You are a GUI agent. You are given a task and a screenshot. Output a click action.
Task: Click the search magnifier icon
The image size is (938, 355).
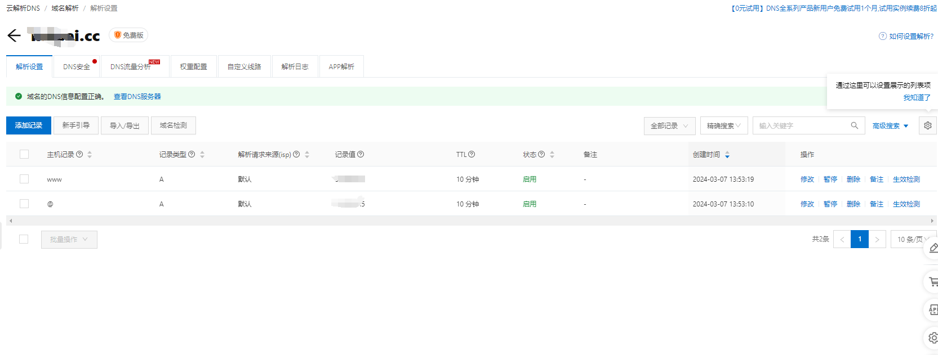tap(854, 125)
